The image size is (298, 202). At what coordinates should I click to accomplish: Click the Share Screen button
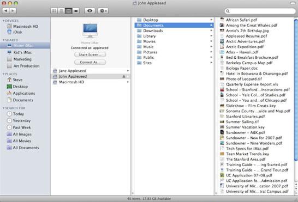[x=90, y=54]
